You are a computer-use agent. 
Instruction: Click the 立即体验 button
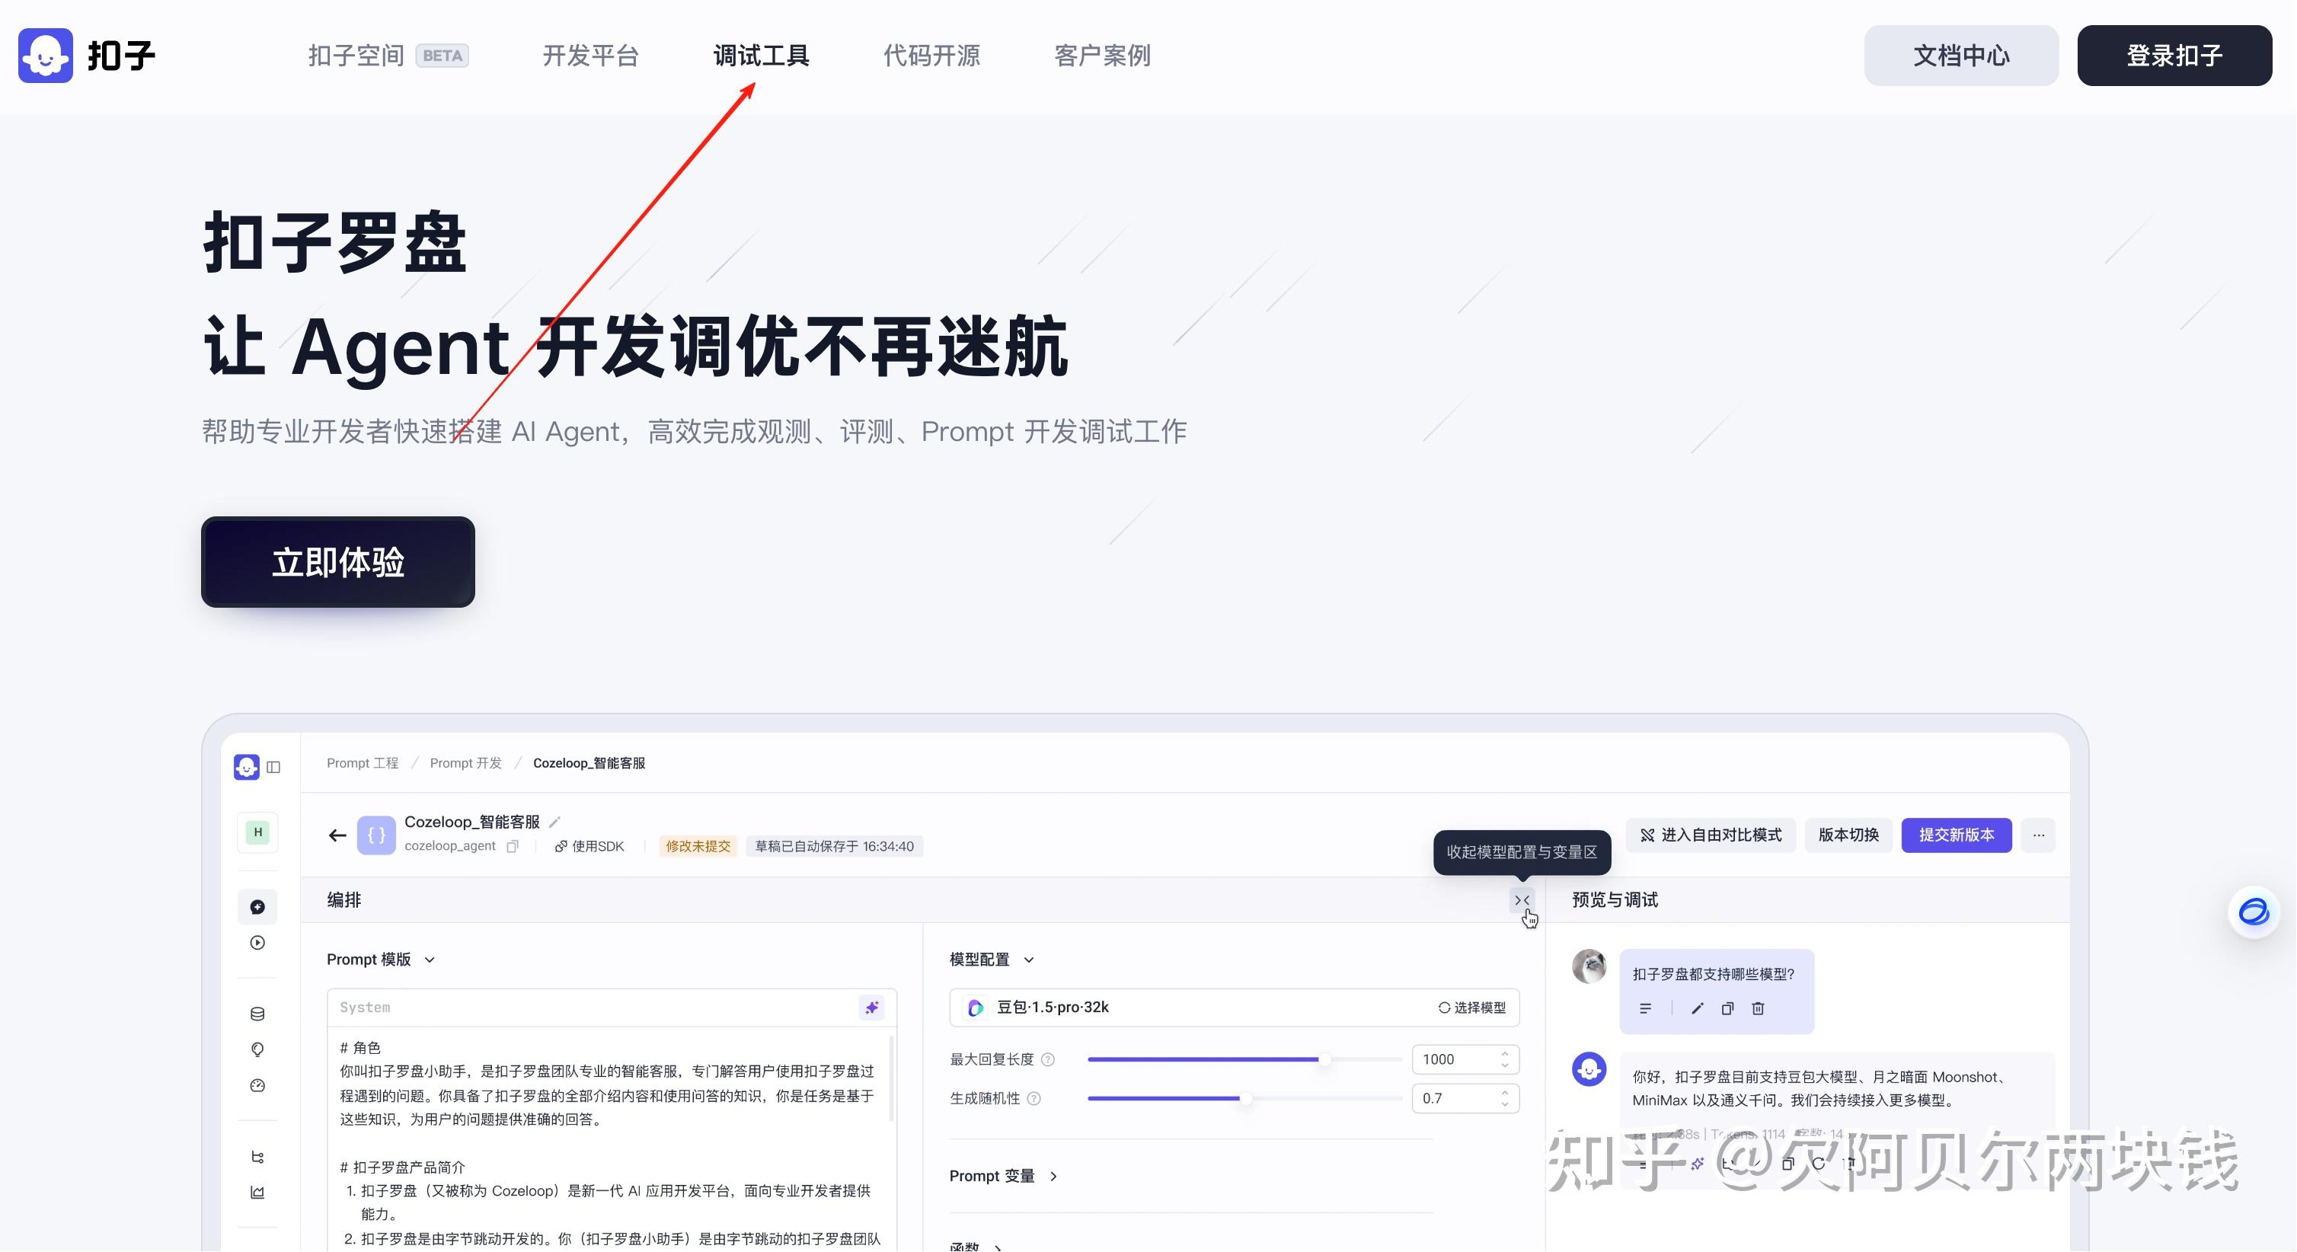338,562
